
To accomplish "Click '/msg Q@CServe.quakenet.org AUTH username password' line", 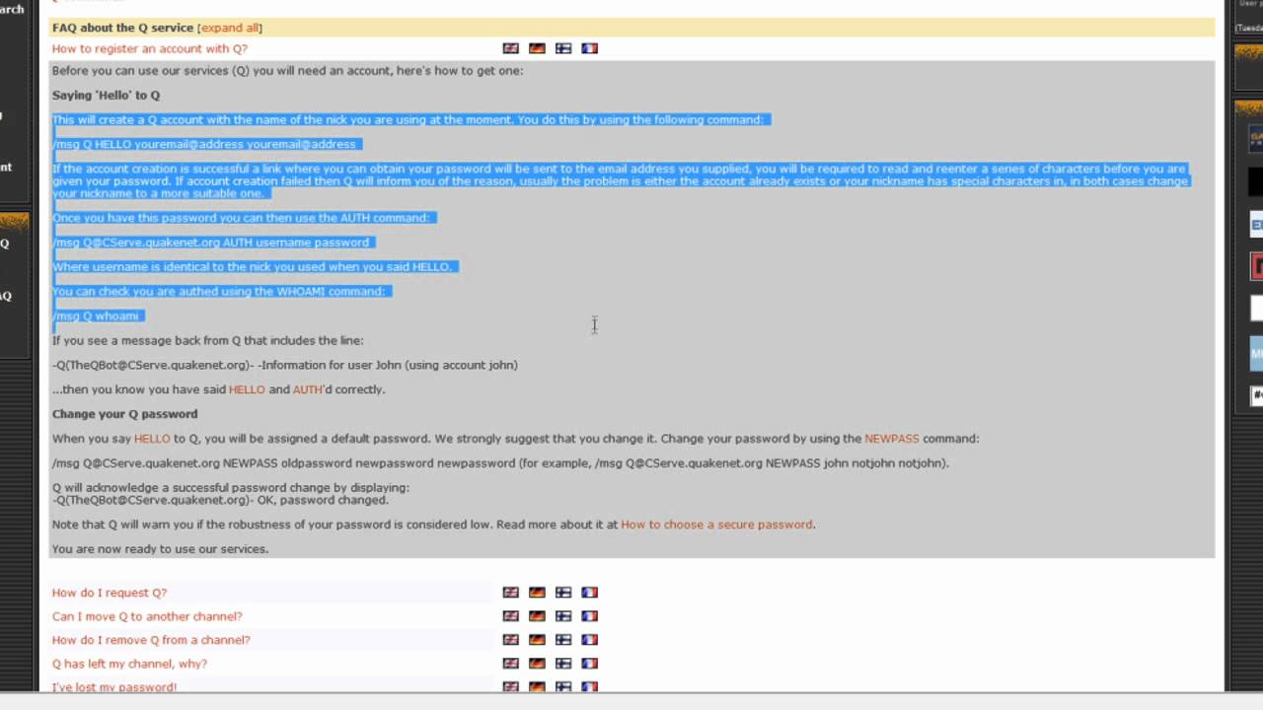I will point(211,243).
